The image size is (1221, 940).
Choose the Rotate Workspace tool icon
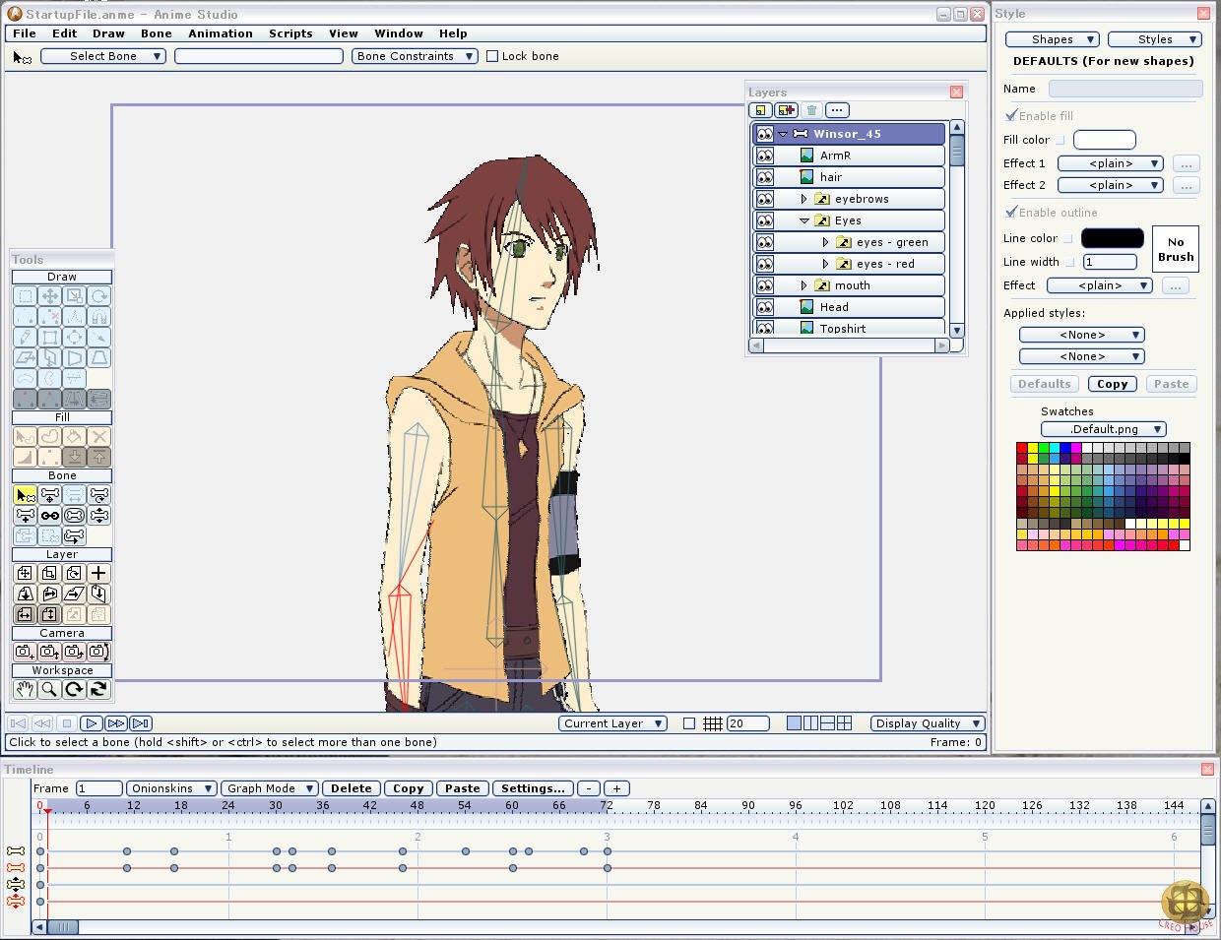(x=74, y=690)
